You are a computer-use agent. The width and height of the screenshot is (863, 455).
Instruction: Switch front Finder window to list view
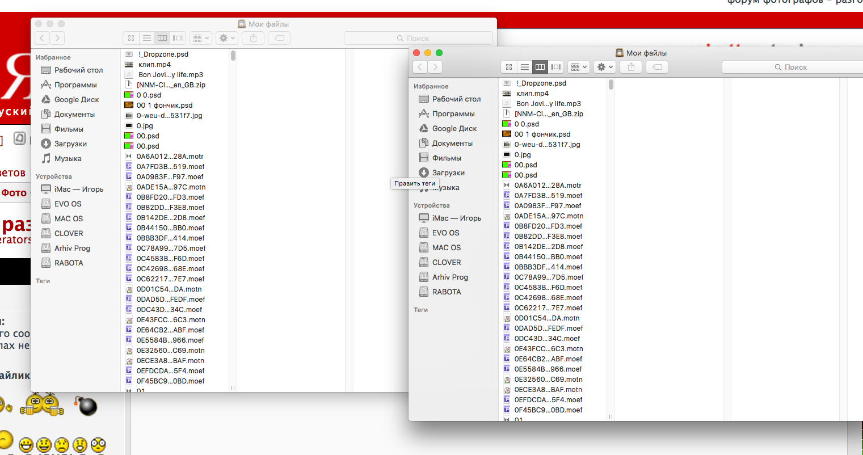click(x=525, y=67)
